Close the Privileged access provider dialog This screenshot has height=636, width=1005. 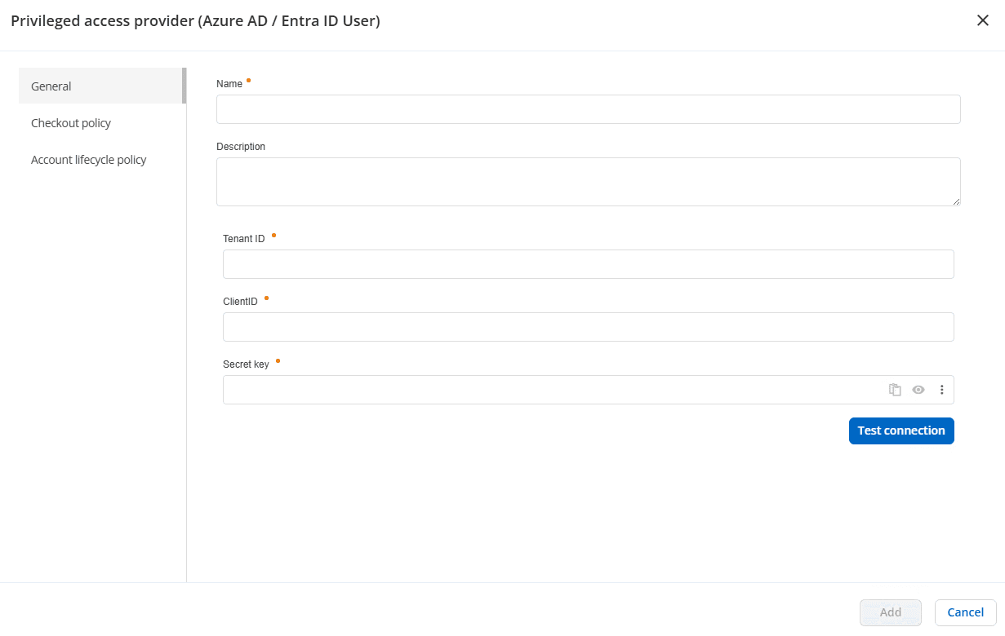tap(983, 20)
